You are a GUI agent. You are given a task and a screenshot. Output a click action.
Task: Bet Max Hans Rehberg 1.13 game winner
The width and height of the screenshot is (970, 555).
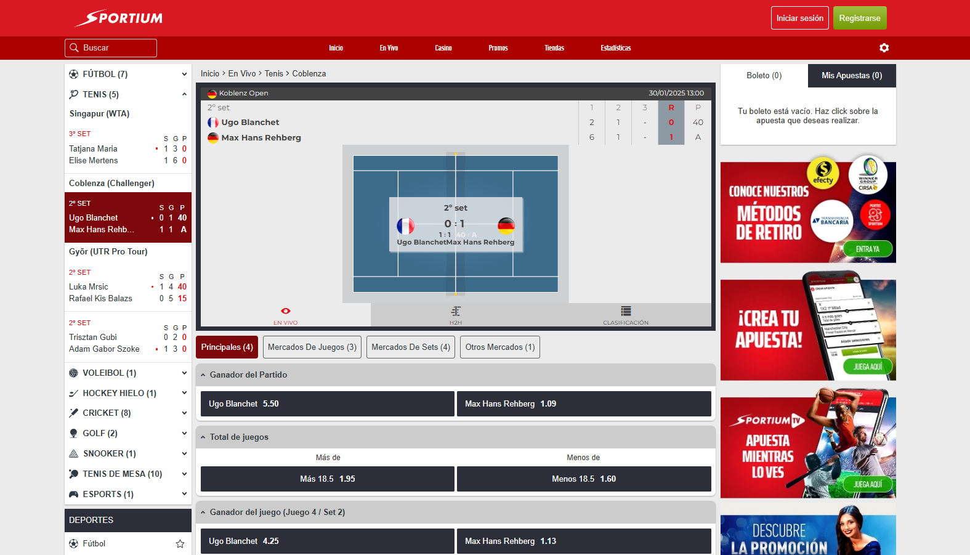[584, 541]
